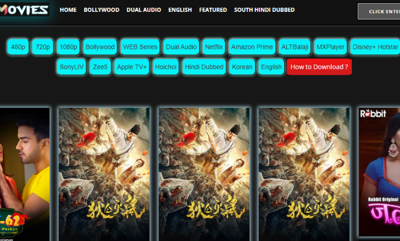Open the ALTBalaji category tag

click(x=295, y=47)
